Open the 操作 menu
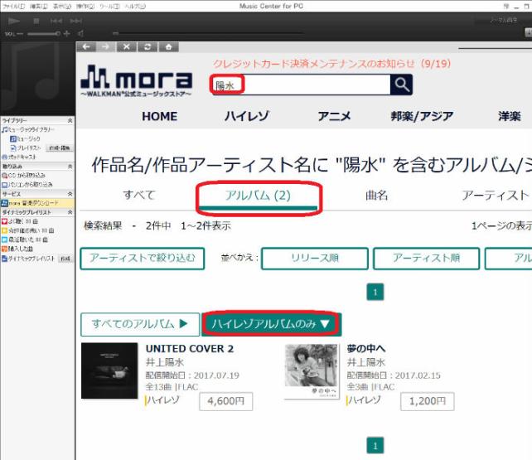Screen dimensions: 532x460 (85, 7)
